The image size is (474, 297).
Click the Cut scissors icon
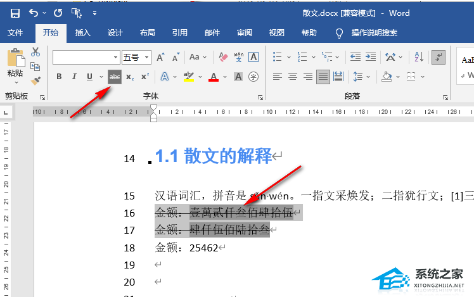point(35,53)
